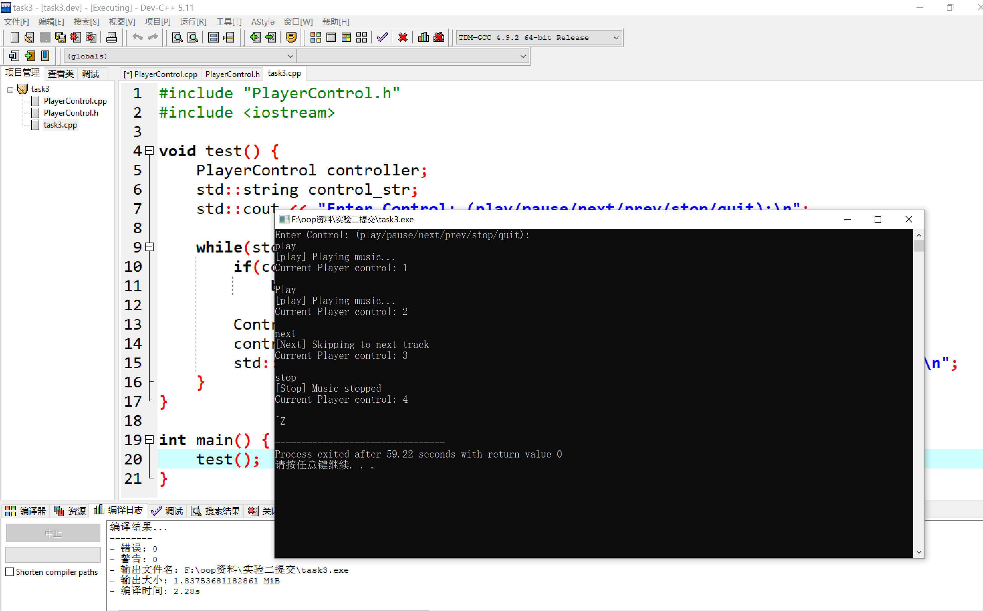Click the Profile Analysis bar chart icon
This screenshot has width=983, height=611.
click(x=423, y=38)
